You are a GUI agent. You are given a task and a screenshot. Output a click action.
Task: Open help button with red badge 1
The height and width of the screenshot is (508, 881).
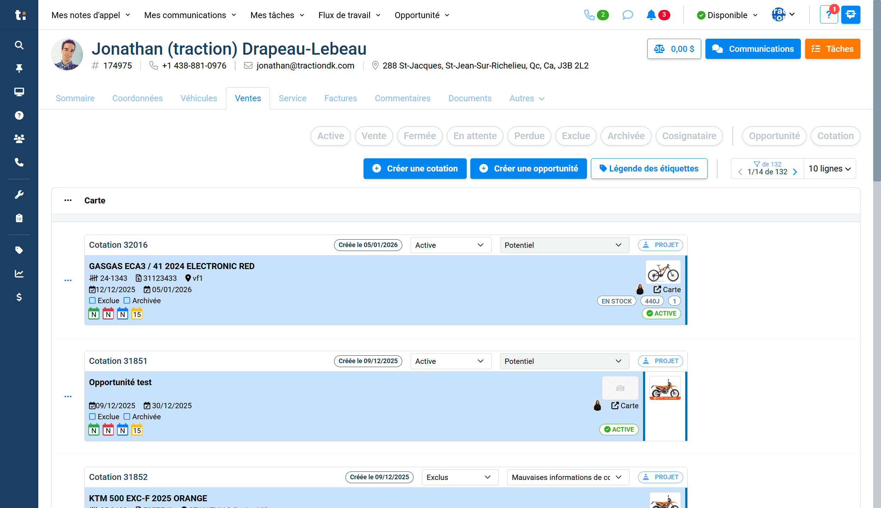[829, 15]
